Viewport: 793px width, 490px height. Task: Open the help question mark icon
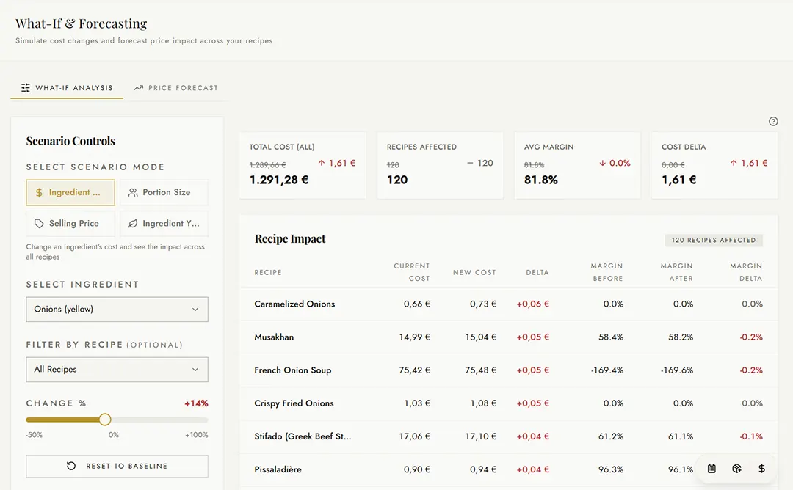(772, 121)
